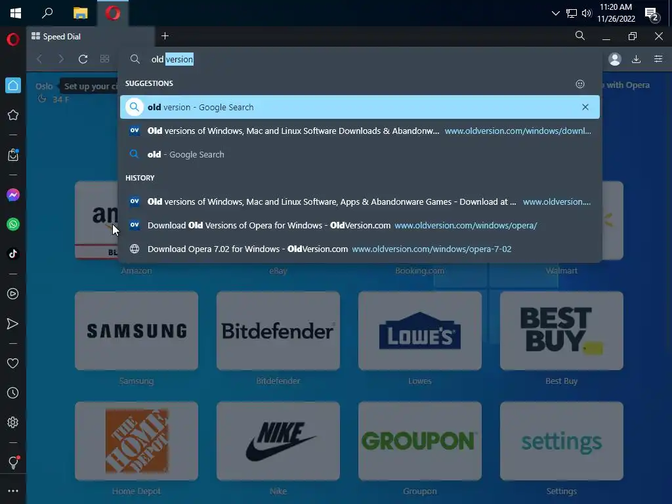Open Windows taskbar search

pos(47,13)
